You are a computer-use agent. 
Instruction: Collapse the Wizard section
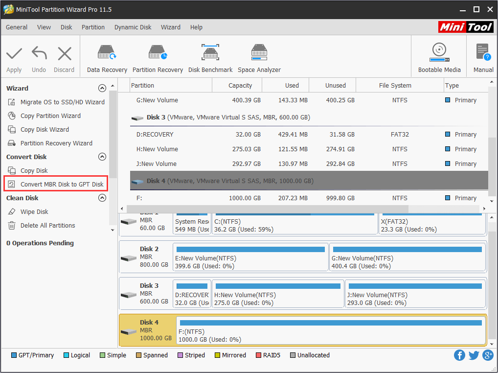point(102,88)
